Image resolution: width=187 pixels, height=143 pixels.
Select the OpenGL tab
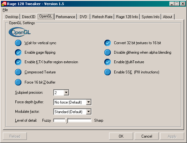46,16
